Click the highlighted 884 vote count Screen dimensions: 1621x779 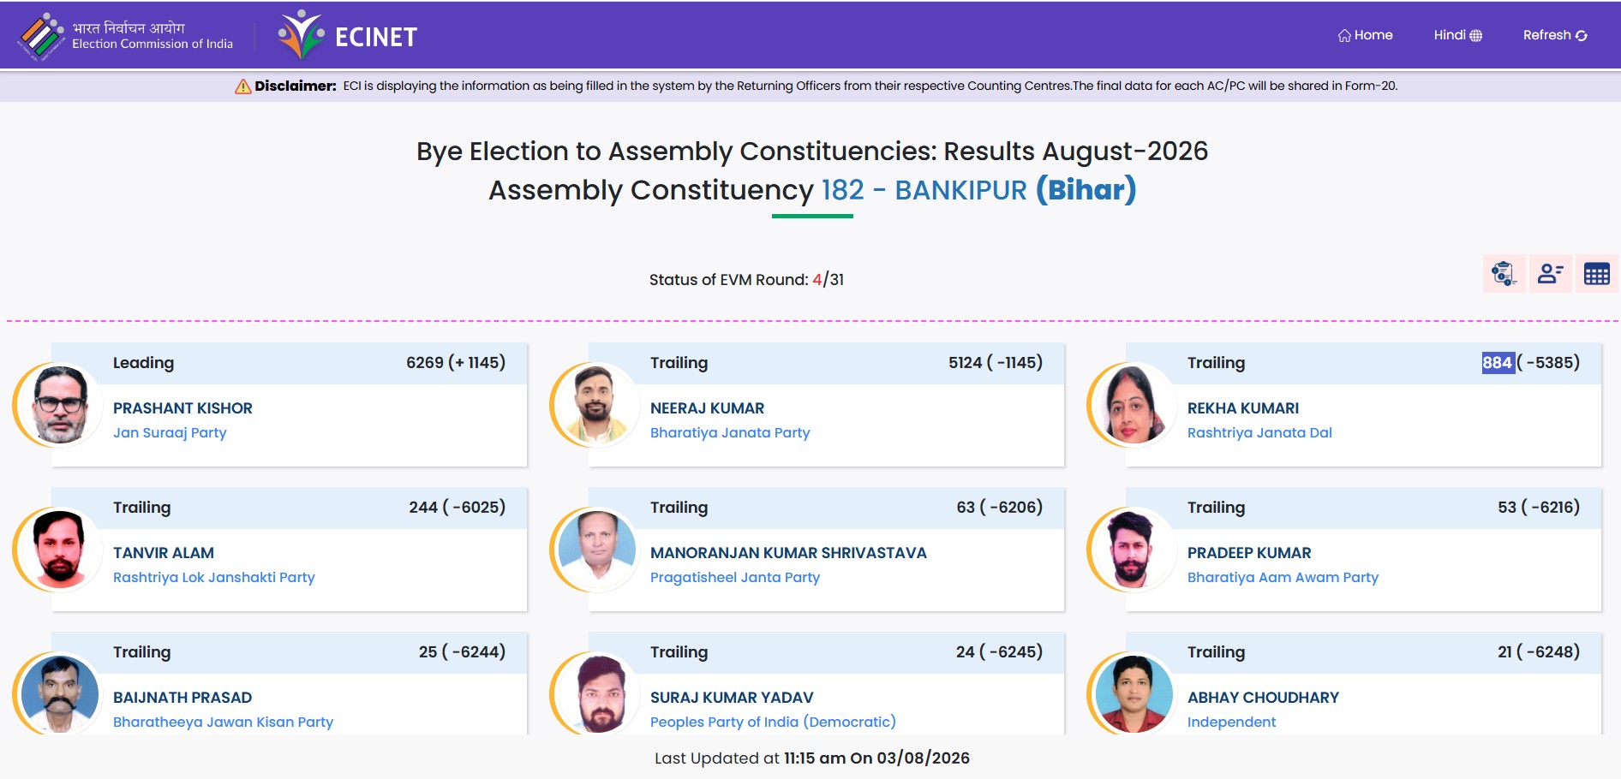[x=1498, y=362]
